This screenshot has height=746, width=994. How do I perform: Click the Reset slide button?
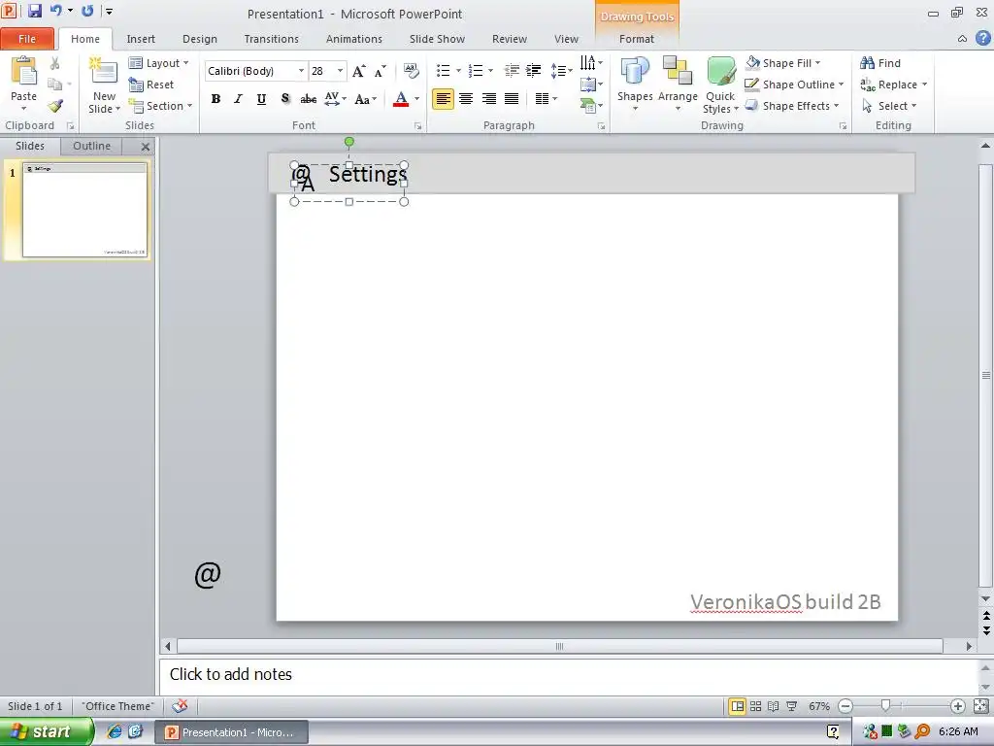pos(150,85)
